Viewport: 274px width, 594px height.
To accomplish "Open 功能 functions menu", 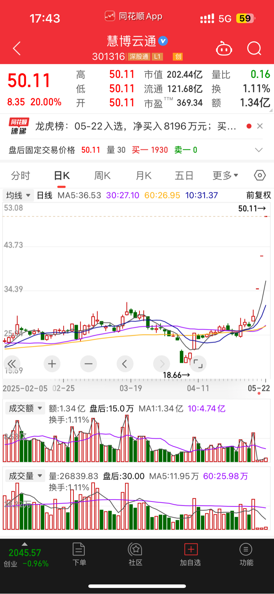I will point(246,554).
